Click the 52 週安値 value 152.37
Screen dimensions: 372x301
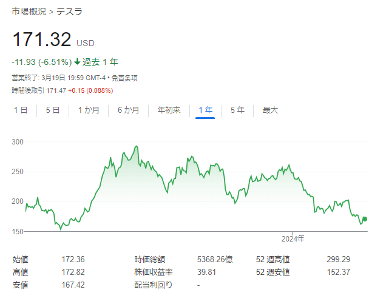pyautogui.click(x=338, y=272)
